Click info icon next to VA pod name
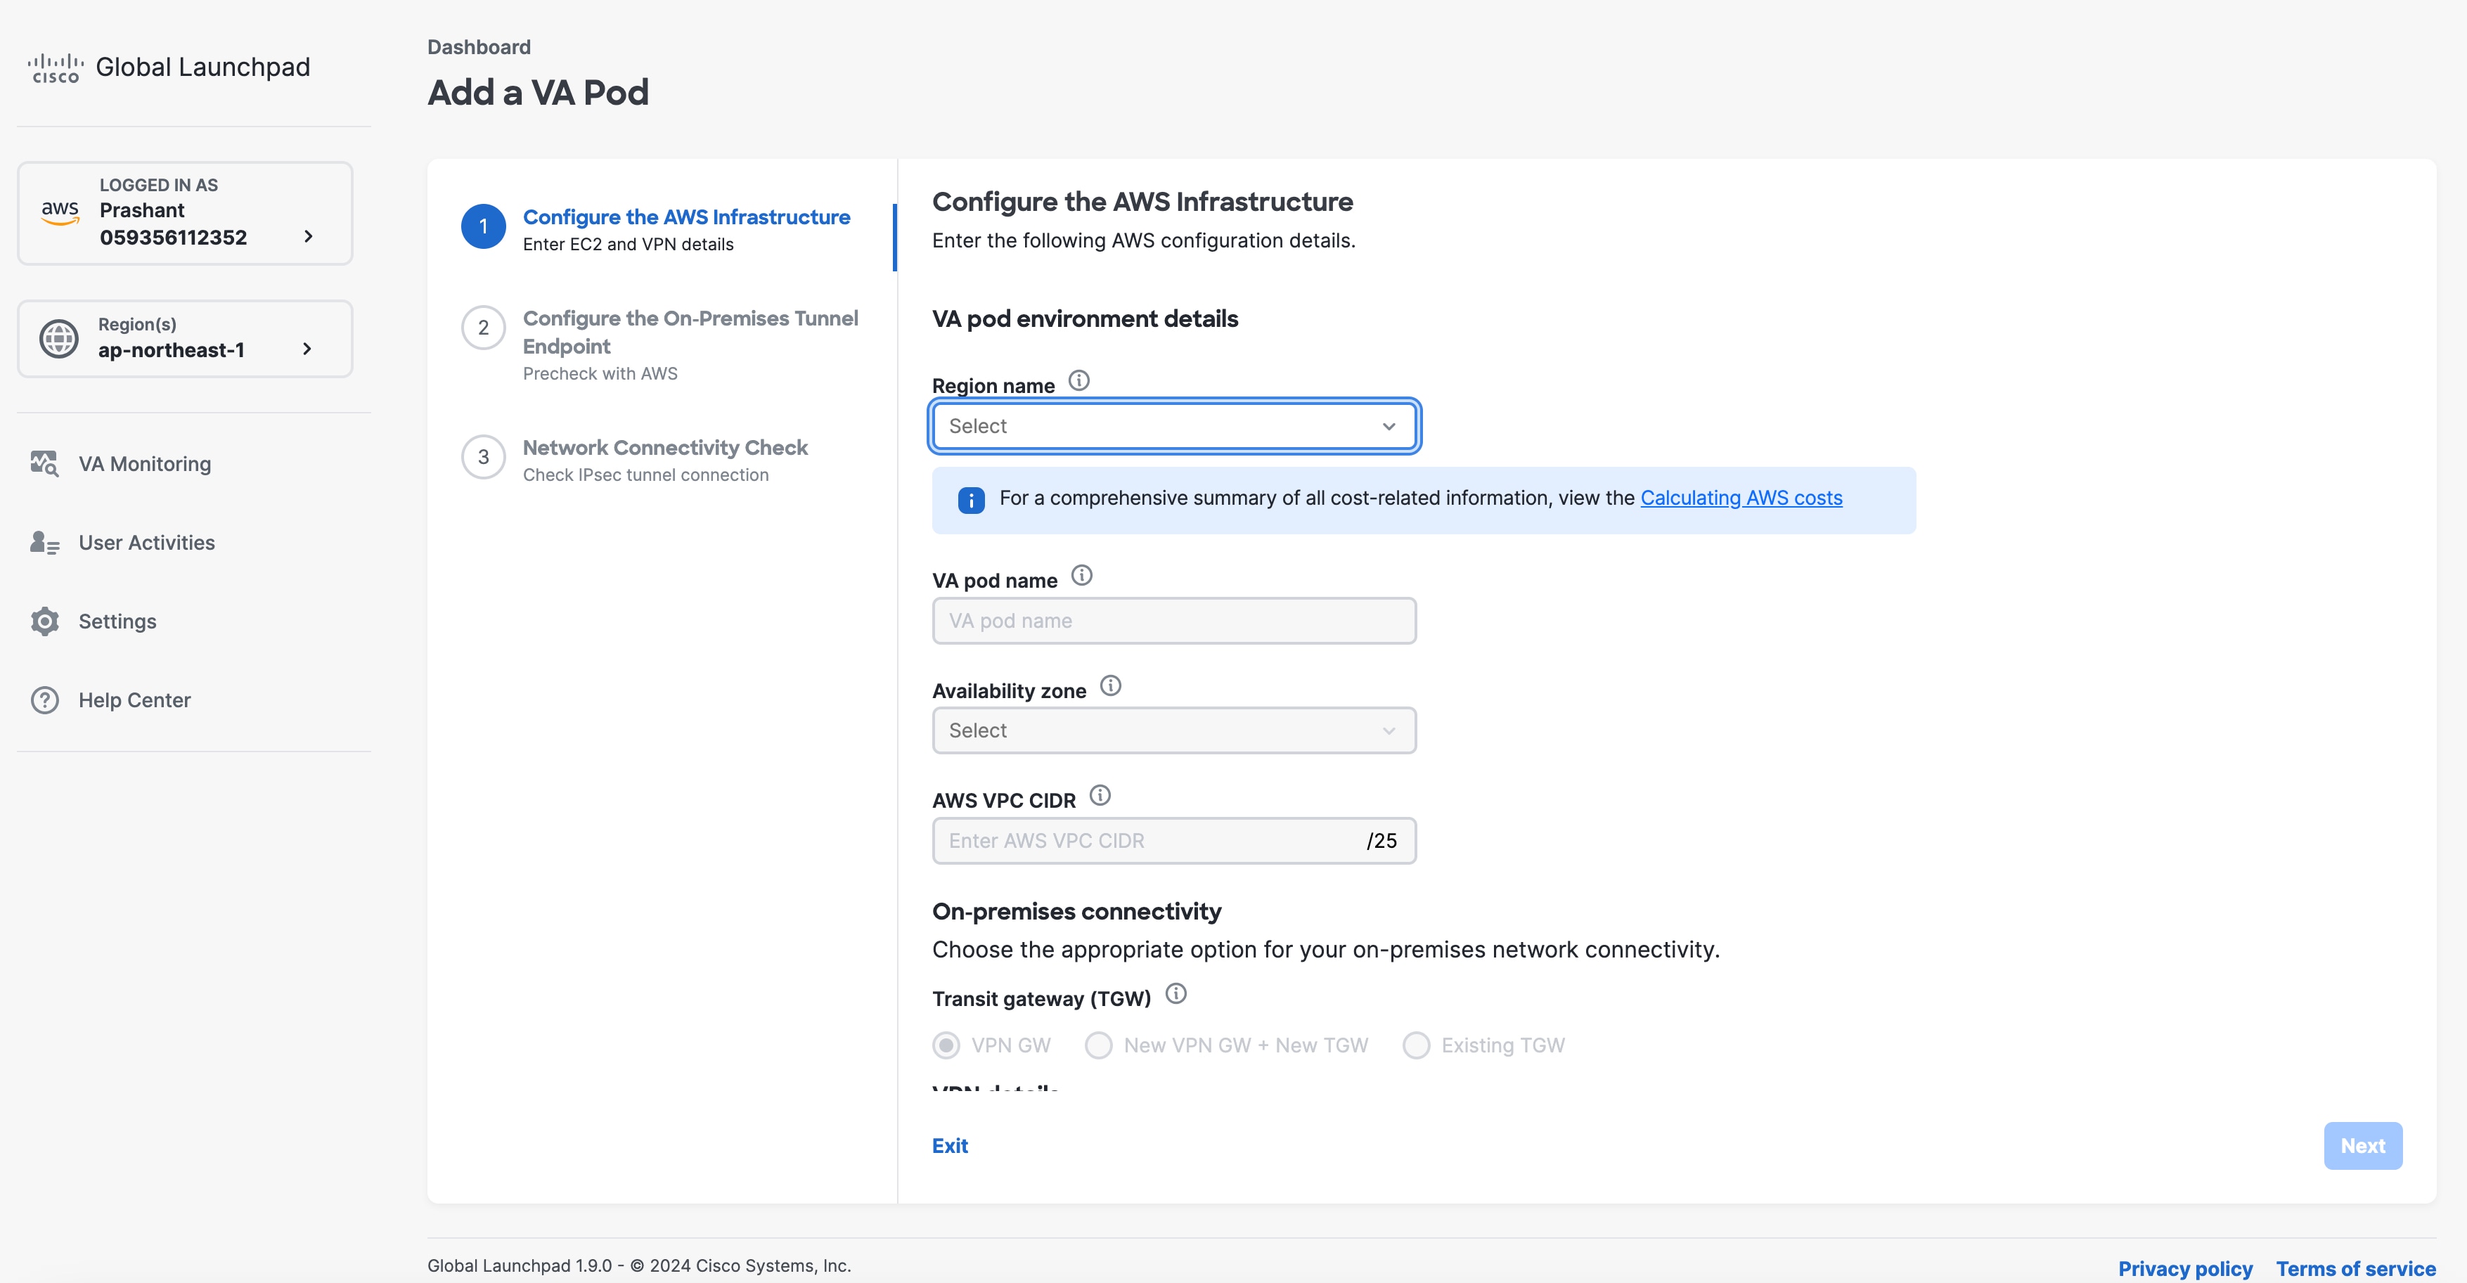Viewport: 2467px width, 1283px height. [1081, 576]
